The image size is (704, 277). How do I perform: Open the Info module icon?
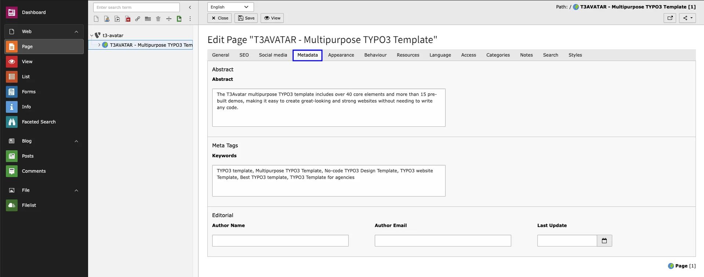pyautogui.click(x=12, y=107)
